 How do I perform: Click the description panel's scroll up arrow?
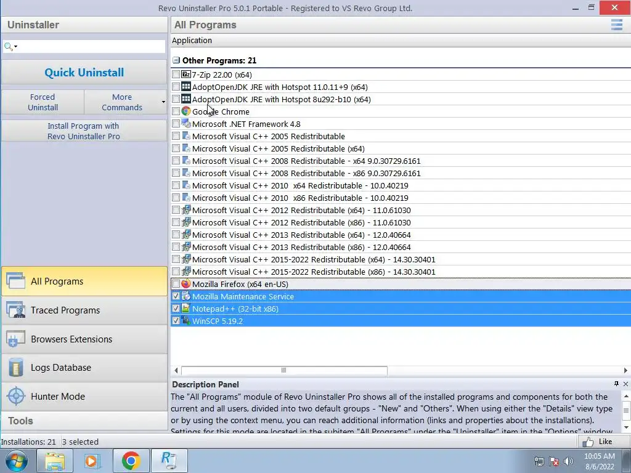626,396
